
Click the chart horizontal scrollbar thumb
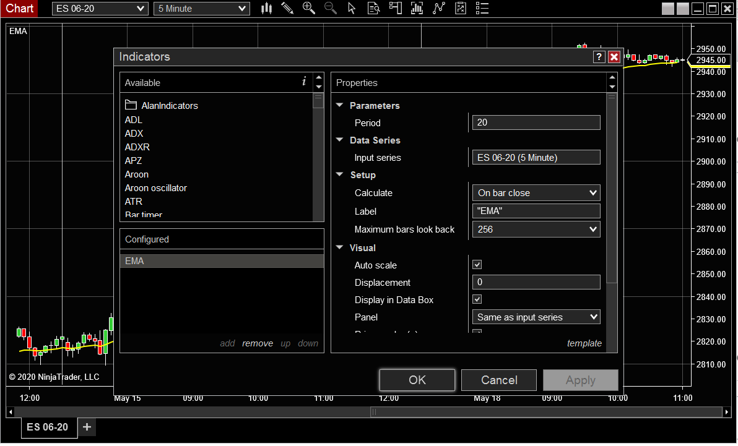coord(546,412)
